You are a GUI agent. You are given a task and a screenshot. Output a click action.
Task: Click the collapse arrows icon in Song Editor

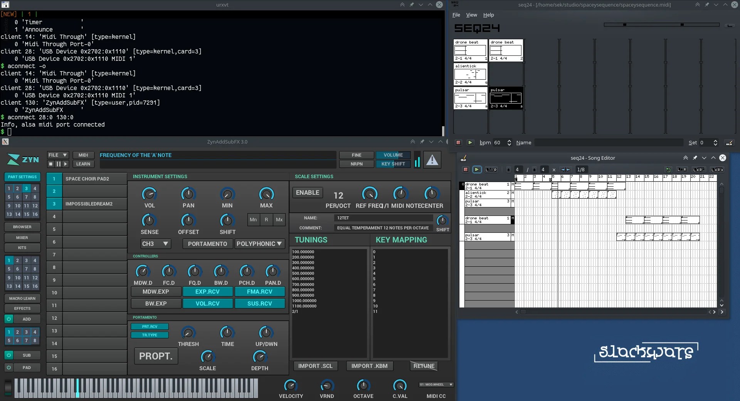pyautogui.click(x=565, y=170)
